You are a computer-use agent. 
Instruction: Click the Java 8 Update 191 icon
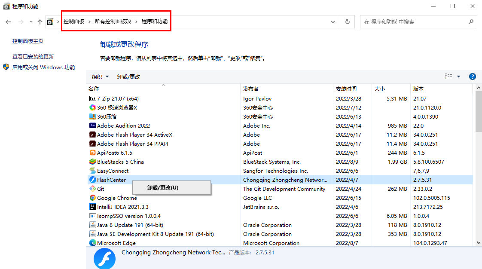(x=92, y=225)
